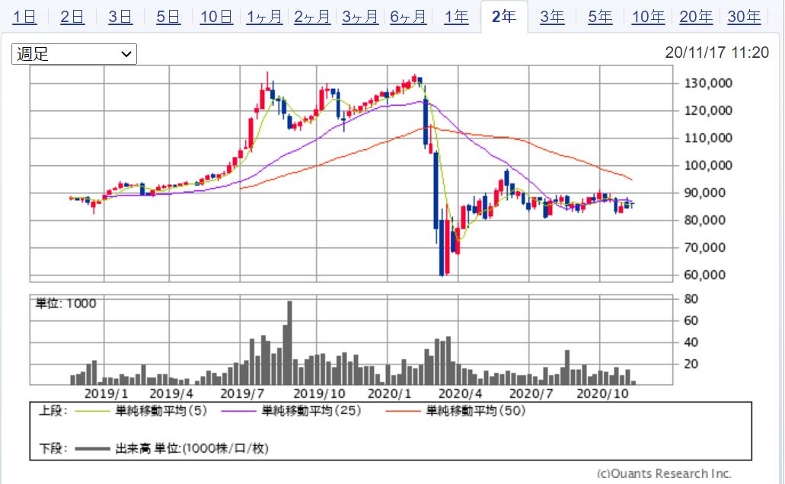785x484 pixels.
Task: Switch to the 10年 range tab
Action: click(648, 17)
